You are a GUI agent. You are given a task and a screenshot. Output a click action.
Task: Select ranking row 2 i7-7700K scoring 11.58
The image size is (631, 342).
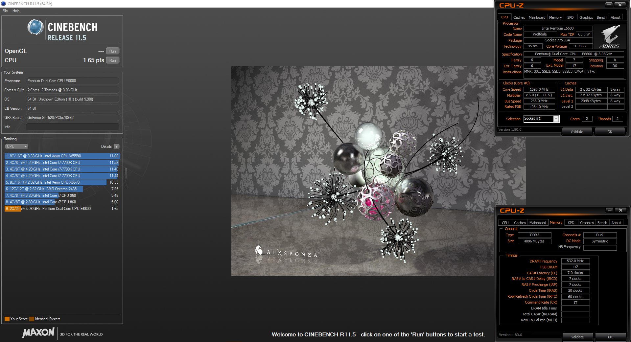coord(62,163)
